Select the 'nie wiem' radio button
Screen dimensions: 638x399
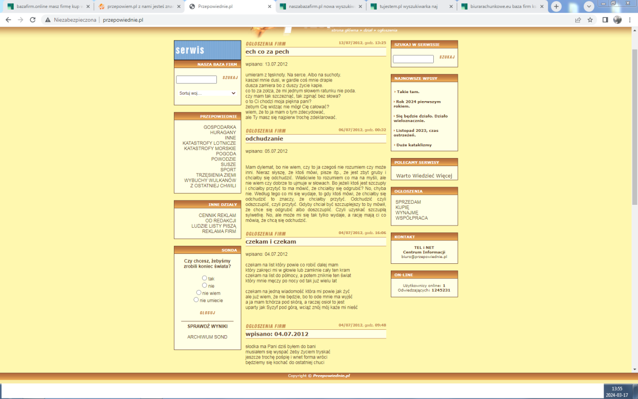pyautogui.click(x=199, y=292)
